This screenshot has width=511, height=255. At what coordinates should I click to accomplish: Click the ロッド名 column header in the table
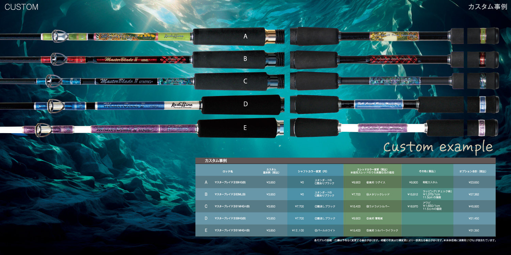pos(228,171)
